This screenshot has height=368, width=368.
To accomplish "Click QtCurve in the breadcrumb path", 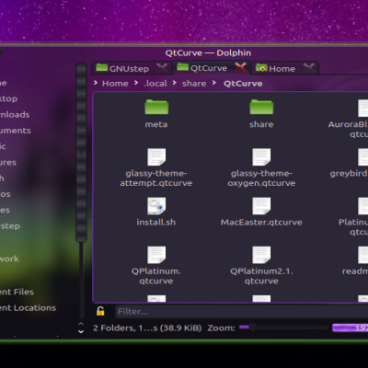I will point(243,84).
